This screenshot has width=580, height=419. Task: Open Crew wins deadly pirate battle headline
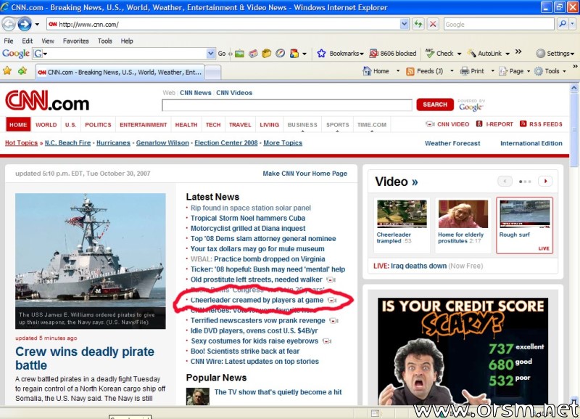pyautogui.click(x=85, y=358)
